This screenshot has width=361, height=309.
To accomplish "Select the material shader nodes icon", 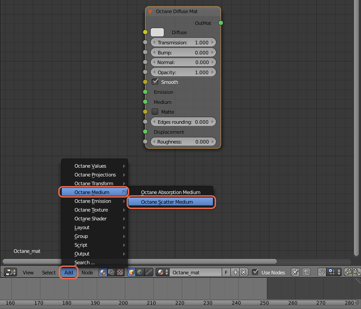I will pyautogui.click(x=103, y=272).
